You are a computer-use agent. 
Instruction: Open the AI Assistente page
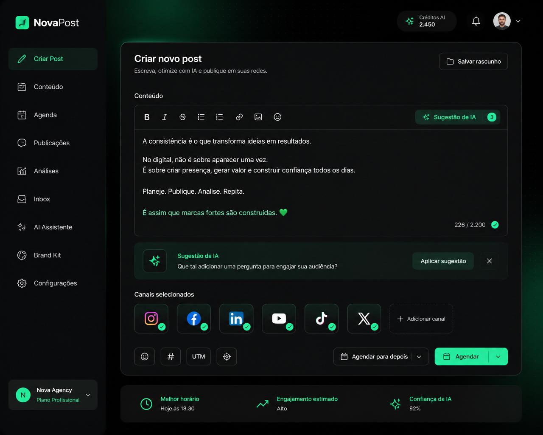click(x=53, y=227)
